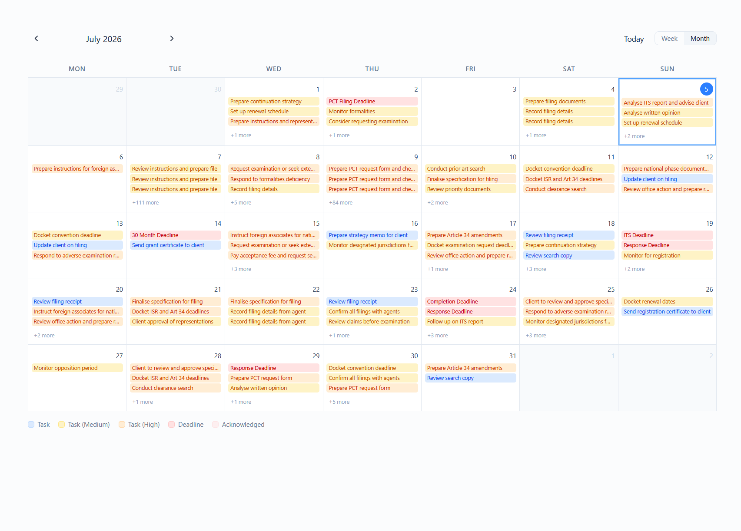Toggle the Deadline legend swatch
Screen dimensions: 741x531
(x=172, y=425)
